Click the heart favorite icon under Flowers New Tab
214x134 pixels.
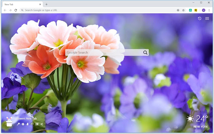32,124
